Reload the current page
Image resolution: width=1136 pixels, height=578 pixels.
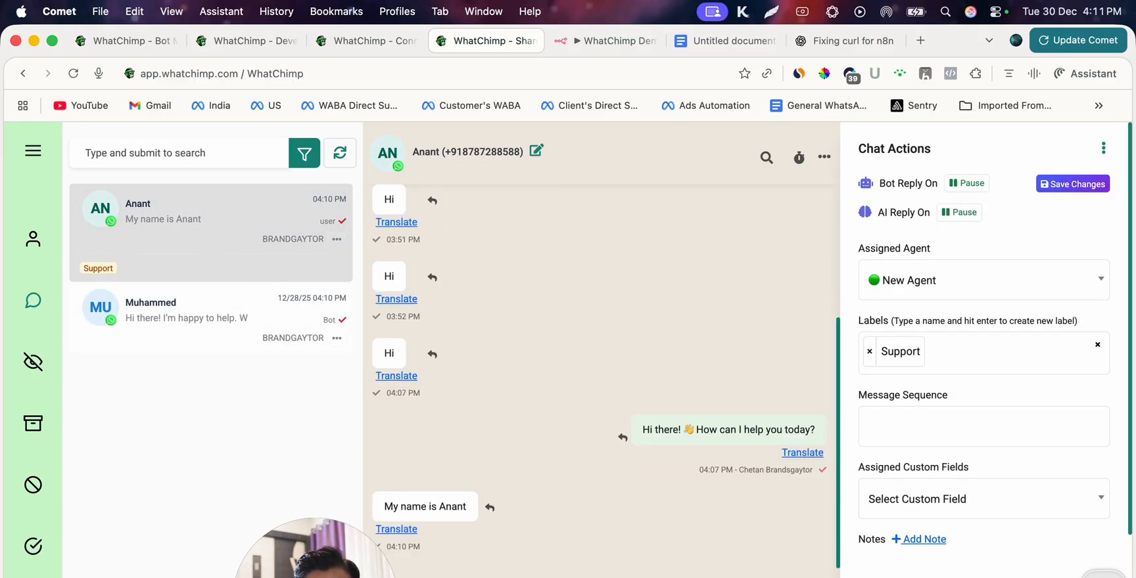point(73,74)
